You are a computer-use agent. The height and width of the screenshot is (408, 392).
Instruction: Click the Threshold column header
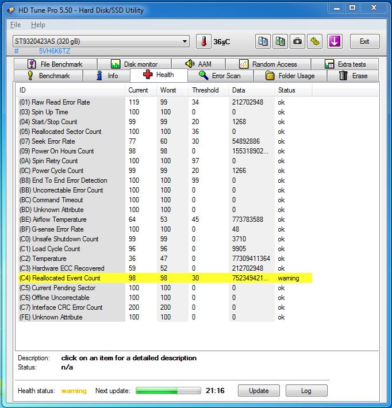click(208, 90)
